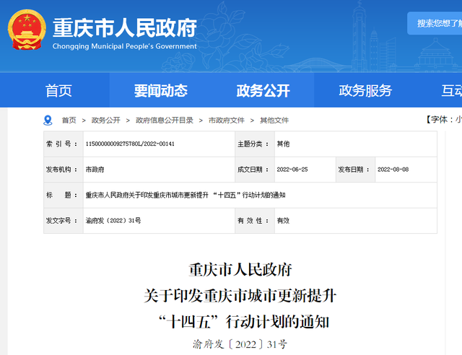Open the 政务公开 navigation tab
This screenshot has width=462, height=355.
263,90
